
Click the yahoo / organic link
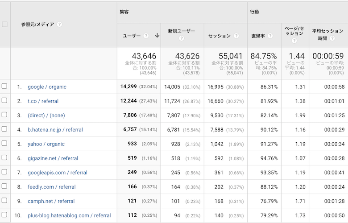[x=46, y=144]
